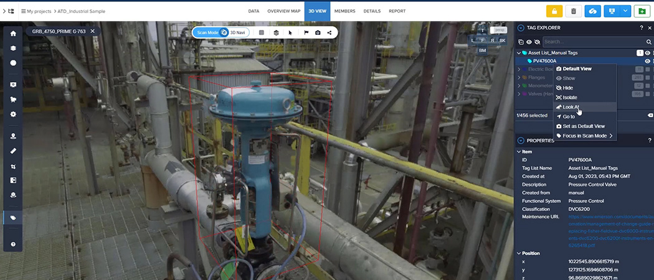Choose Set as Default View
The height and width of the screenshot is (280, 654).
click(585, 126)
